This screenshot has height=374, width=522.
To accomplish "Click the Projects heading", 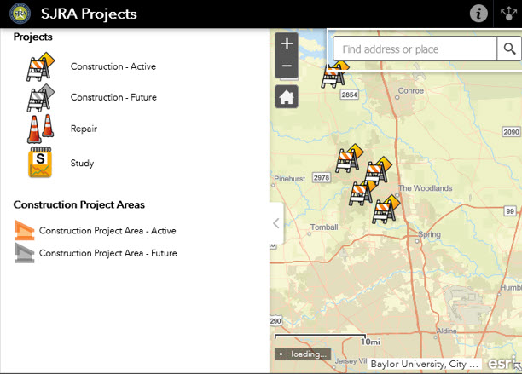I will point(33,37).
